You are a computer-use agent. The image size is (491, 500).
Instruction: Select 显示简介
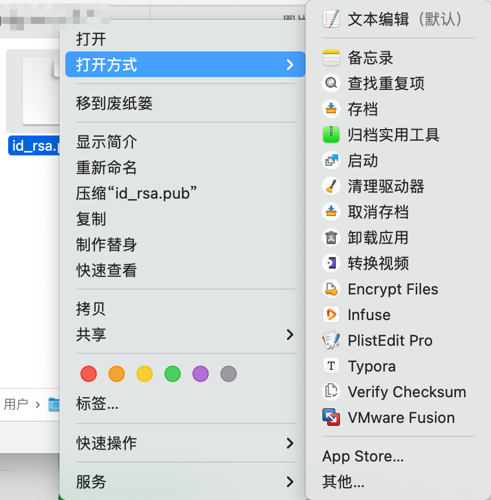point(185,141)
